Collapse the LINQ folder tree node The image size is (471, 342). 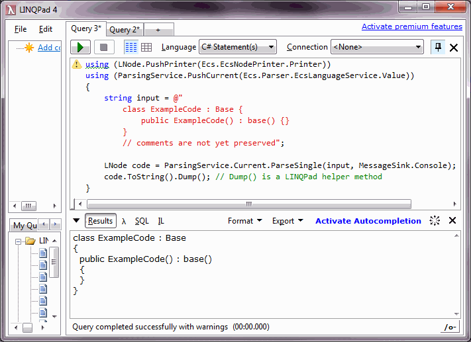click(18, 241)
